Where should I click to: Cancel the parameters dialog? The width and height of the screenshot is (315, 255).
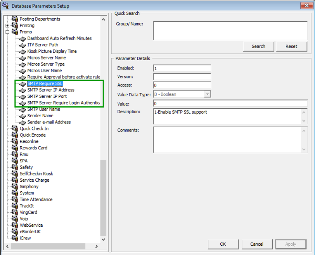[257, 244]
